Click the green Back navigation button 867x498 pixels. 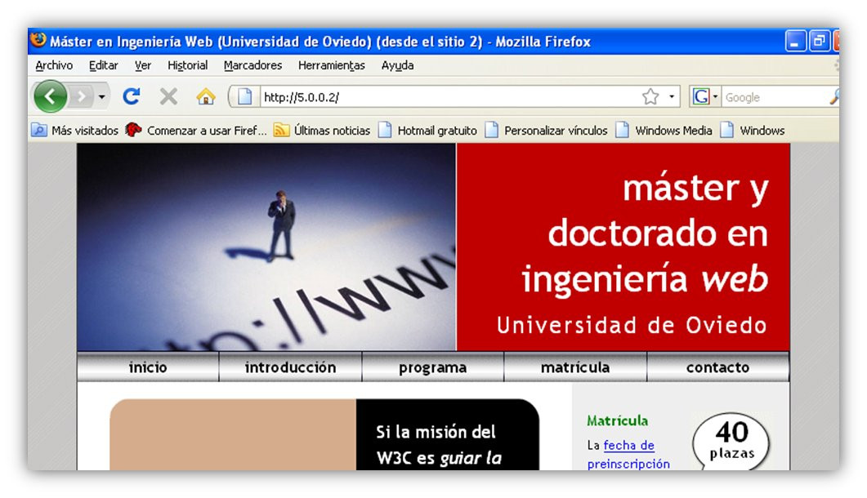(51, 96)
